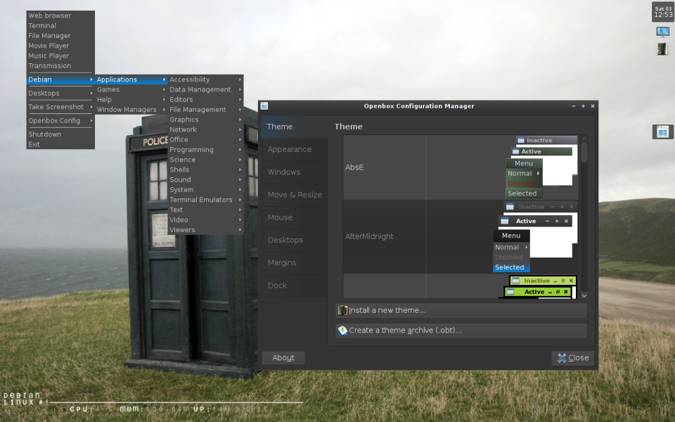The width and height of the screenshot is (675, 422).
Task: Click the AbsE theme preview thumbnail
Action: 541,167
